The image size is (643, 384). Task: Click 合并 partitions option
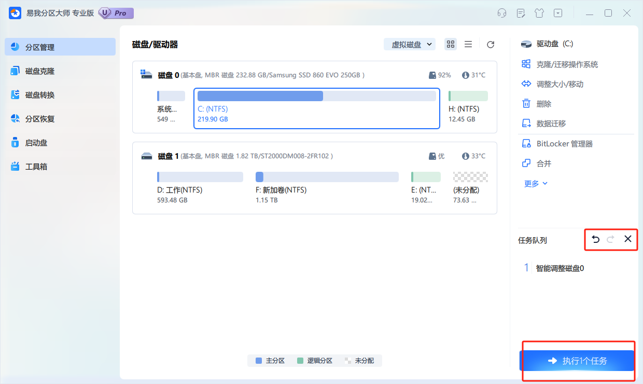(537, 163)
